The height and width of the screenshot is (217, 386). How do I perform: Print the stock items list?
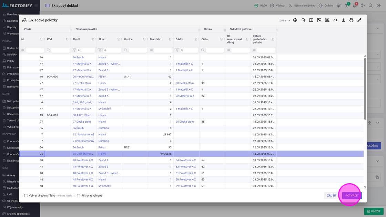[x=351, y=20]
